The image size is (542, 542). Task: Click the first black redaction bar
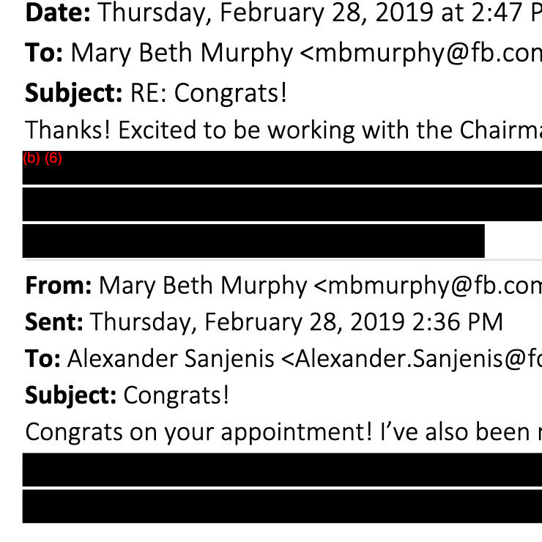point(282,168)
